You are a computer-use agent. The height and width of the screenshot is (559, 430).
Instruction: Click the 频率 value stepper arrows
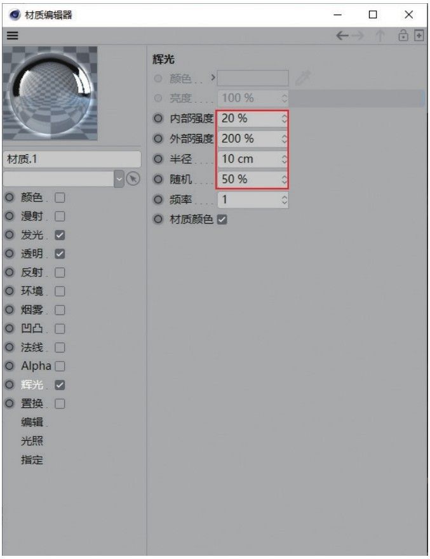(x=284, y=199)
